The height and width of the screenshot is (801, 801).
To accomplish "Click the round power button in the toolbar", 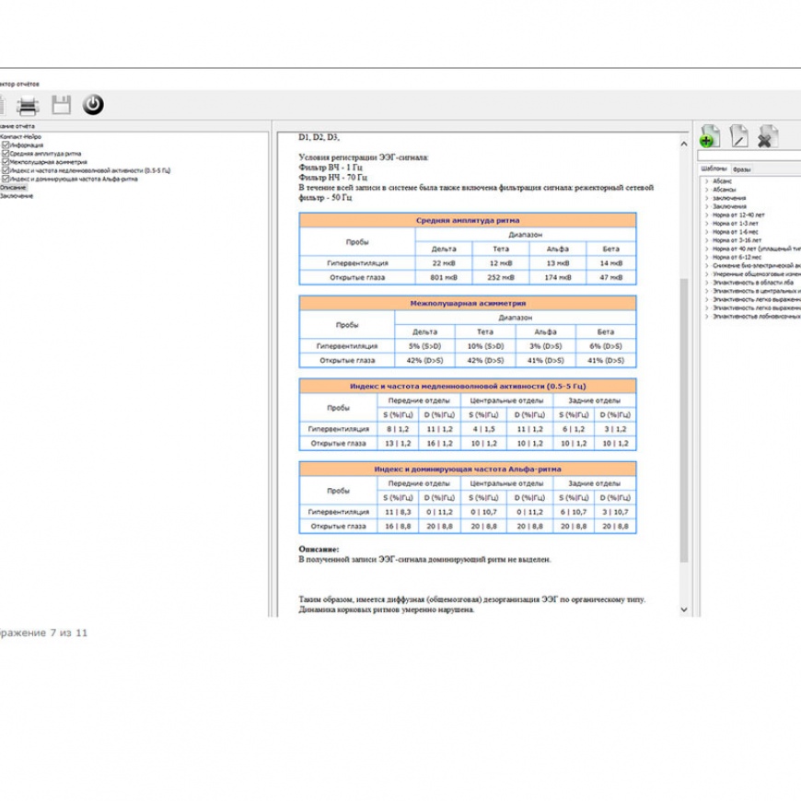I will [93, 105].
